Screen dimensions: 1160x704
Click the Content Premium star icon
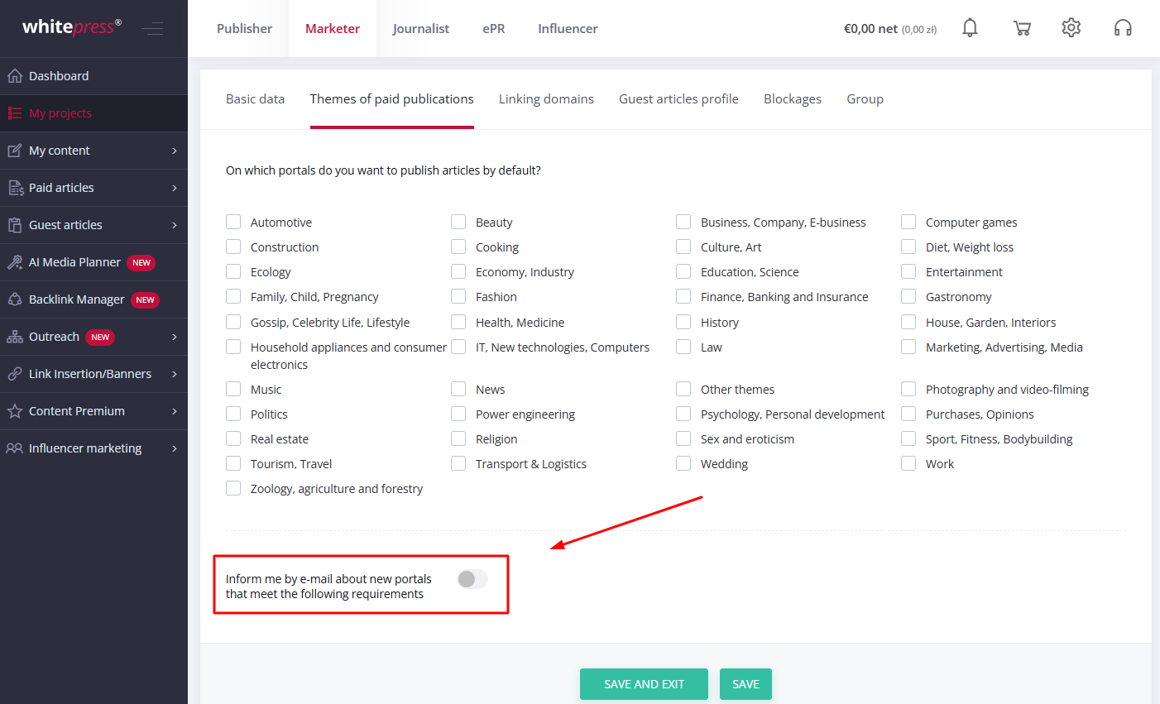pyautogui.click(x=15, y=411)
